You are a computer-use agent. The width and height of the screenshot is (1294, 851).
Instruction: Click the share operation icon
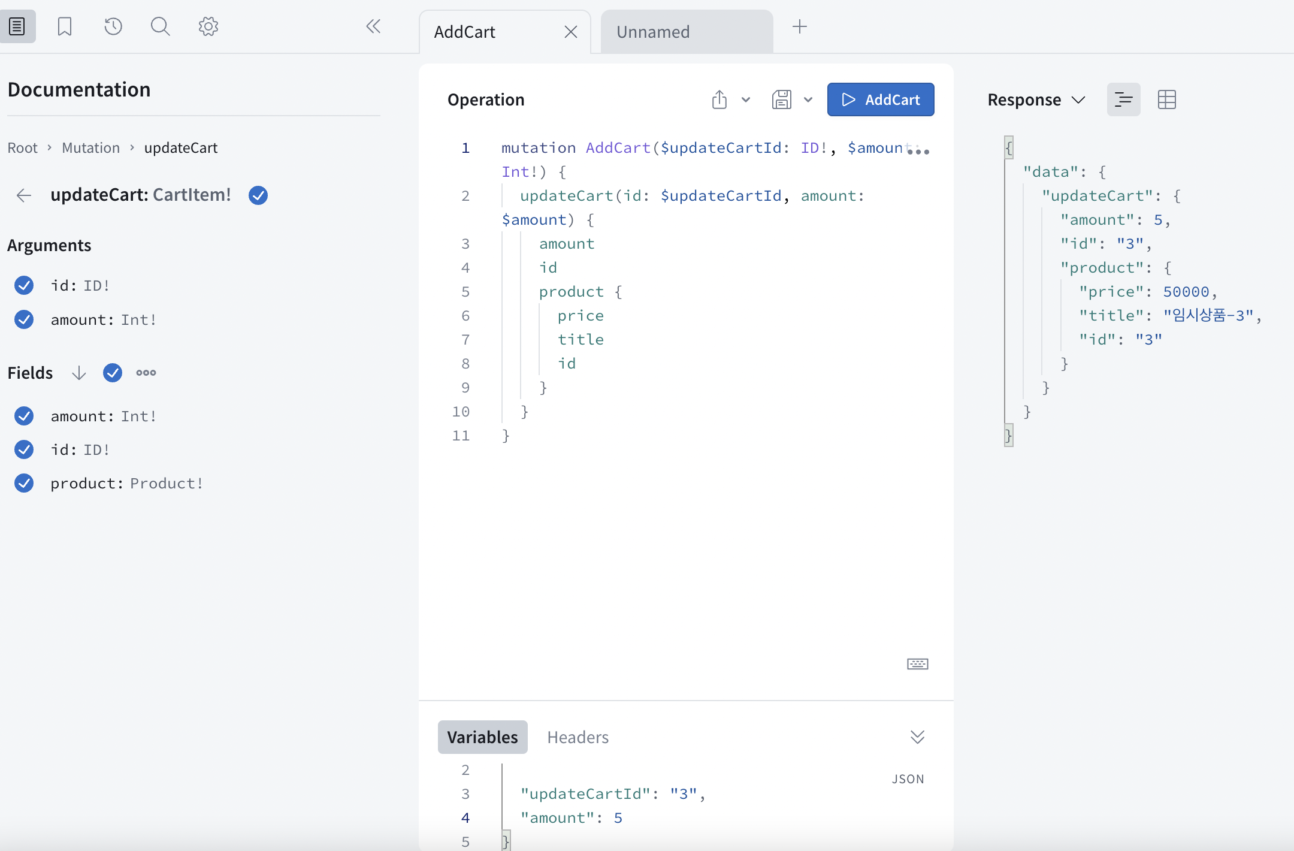click(x=719, y=99)
